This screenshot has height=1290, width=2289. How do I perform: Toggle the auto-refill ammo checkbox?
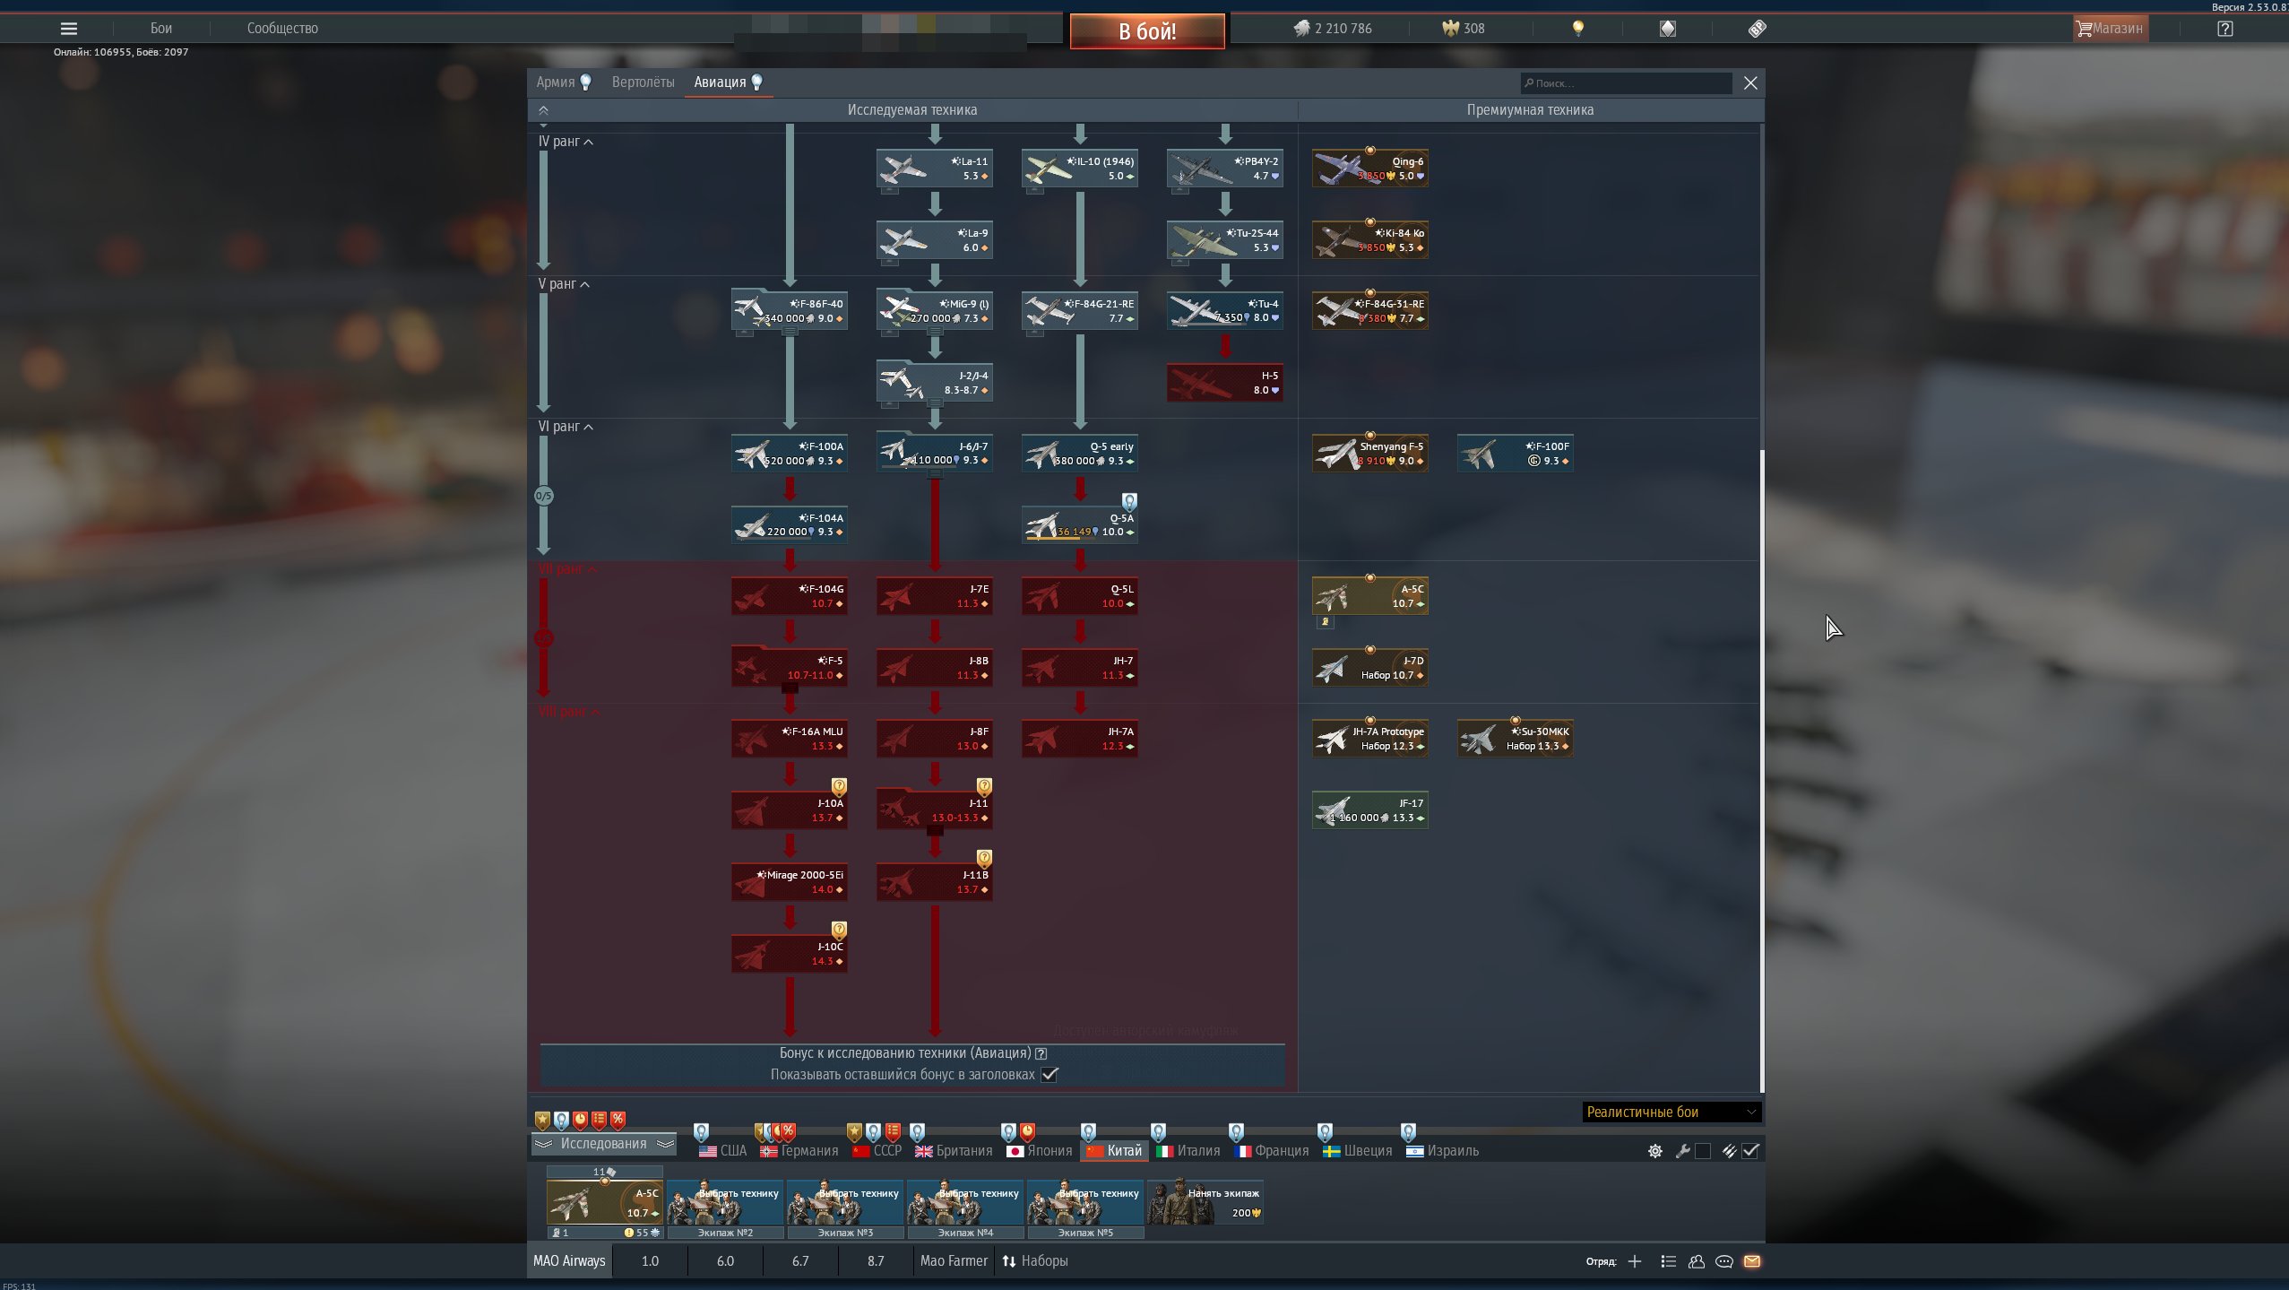[x=1750, y=1151]
